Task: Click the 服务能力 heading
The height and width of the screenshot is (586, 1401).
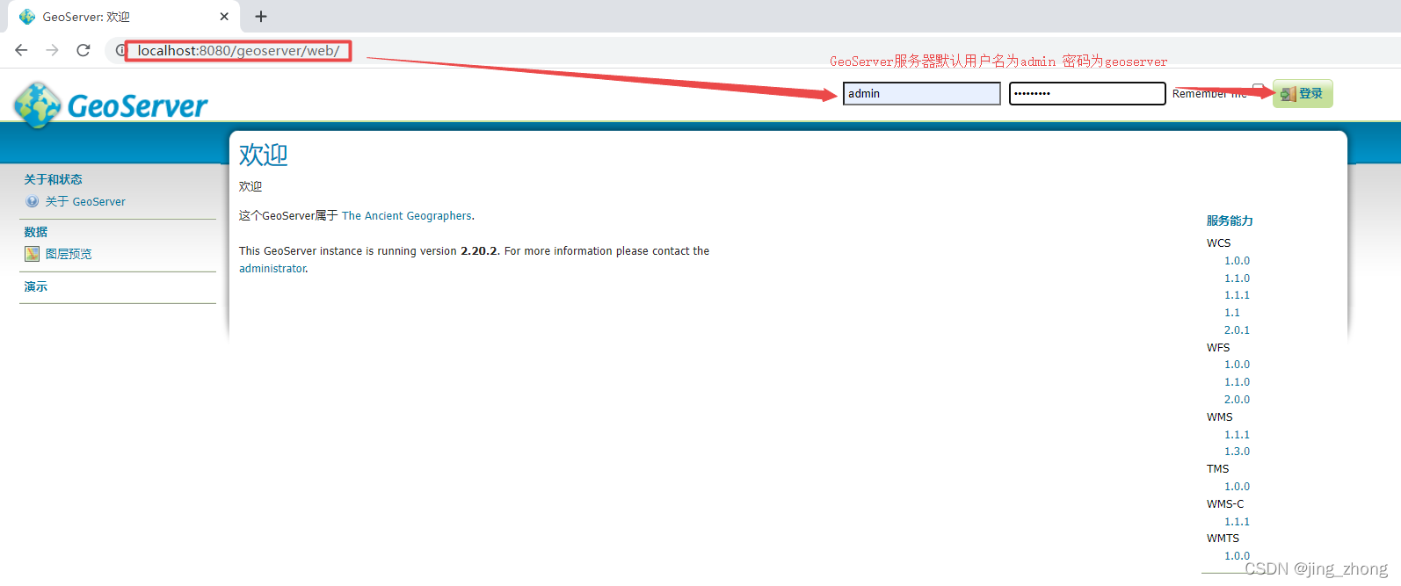Action: click(1230, 221)
